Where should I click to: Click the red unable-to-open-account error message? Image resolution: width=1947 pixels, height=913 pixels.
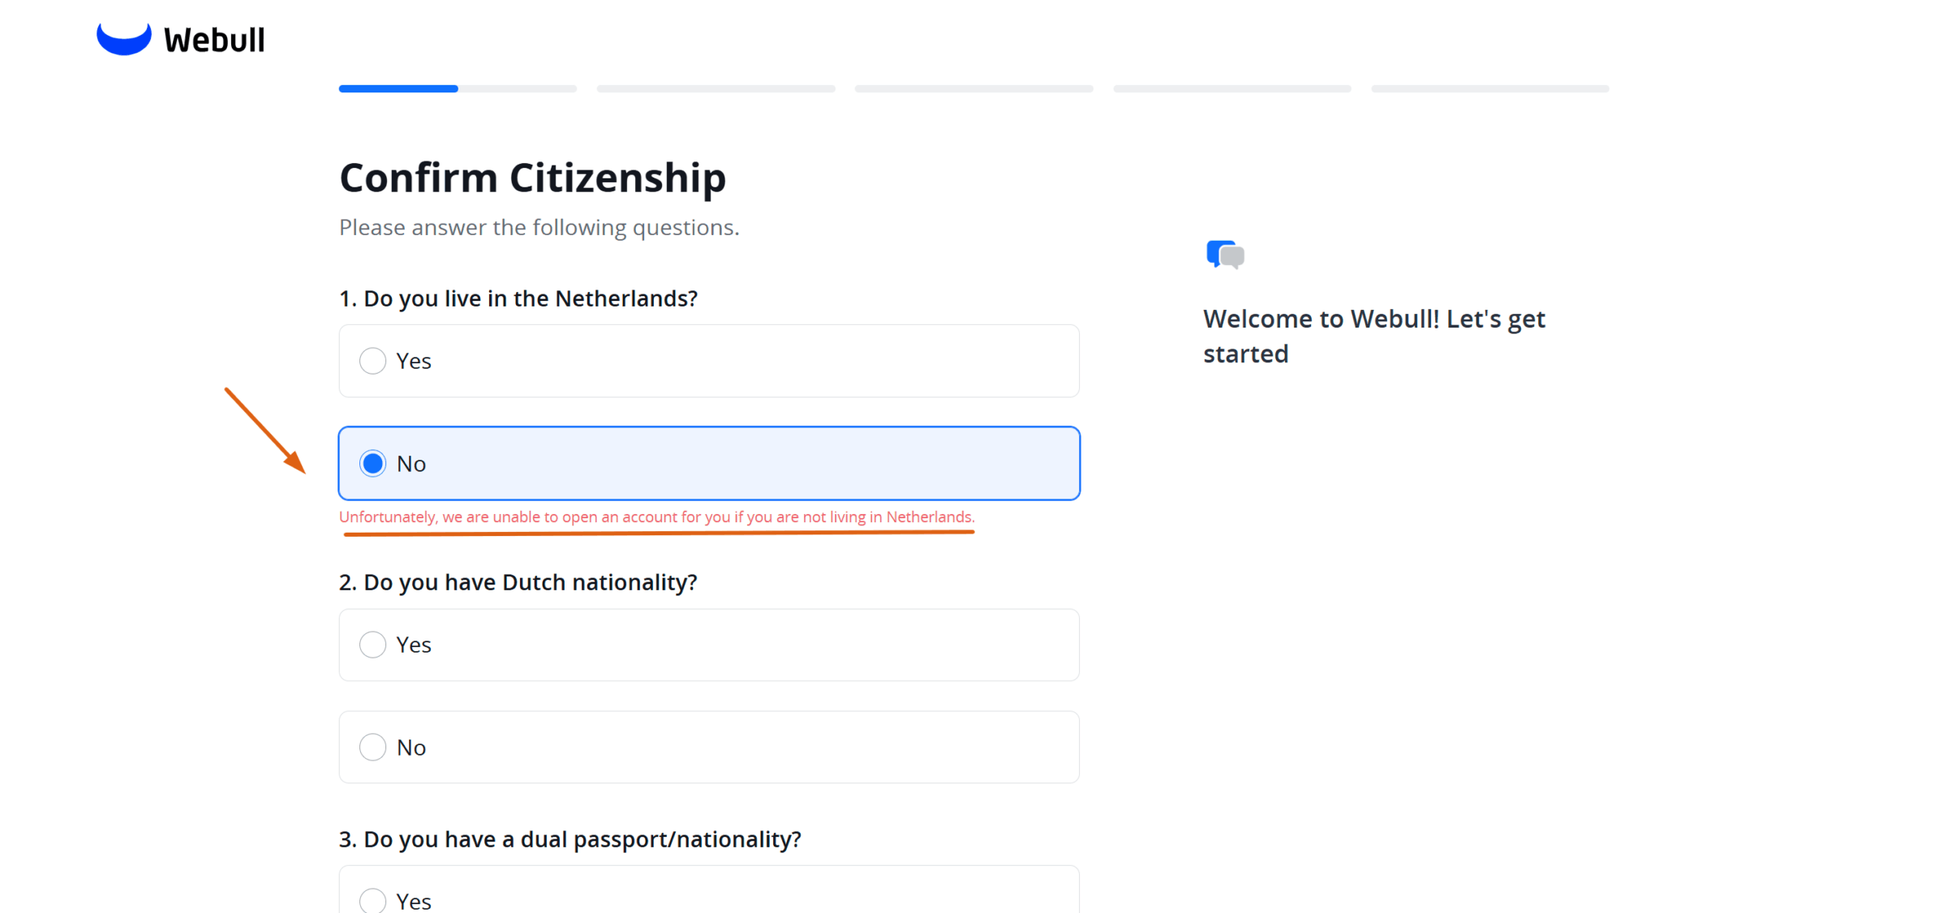click(656, 517)
